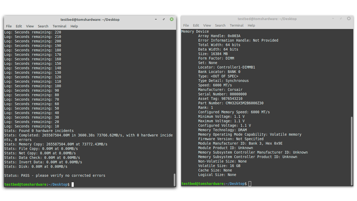This screenshot has width=357, height=201.
Task: Click 'Log: Seconds remaining: 100' line
Action: tap(33, 86)
